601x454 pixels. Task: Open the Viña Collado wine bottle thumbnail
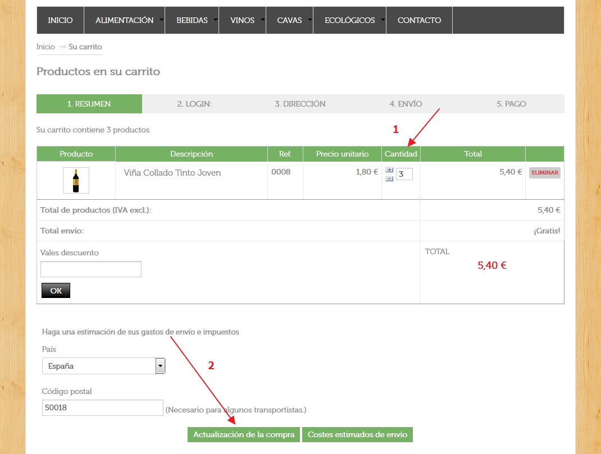pyautogui.click(x=76, y=180)
